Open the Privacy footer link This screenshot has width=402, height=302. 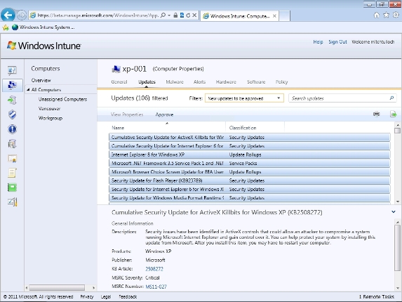pos(87,296)
